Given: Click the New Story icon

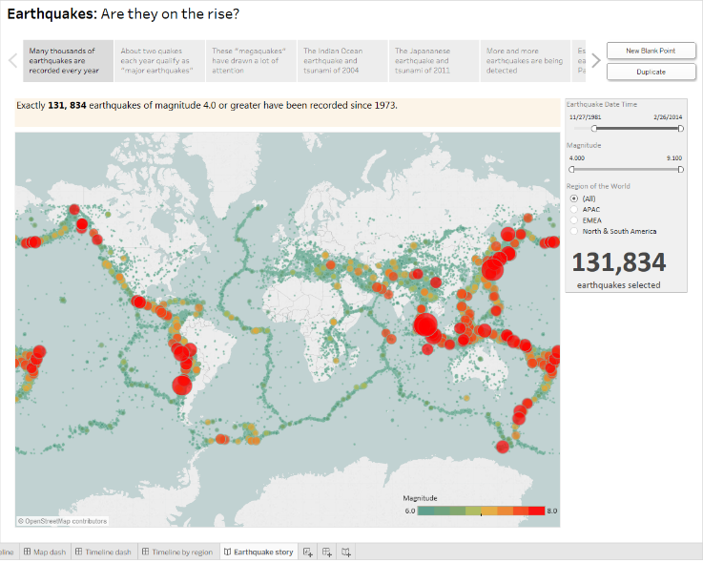Looking at the screenshot, I should tap(346, 552).
